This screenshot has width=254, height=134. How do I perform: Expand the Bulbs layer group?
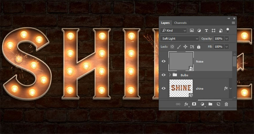click(x=170, y=75)
